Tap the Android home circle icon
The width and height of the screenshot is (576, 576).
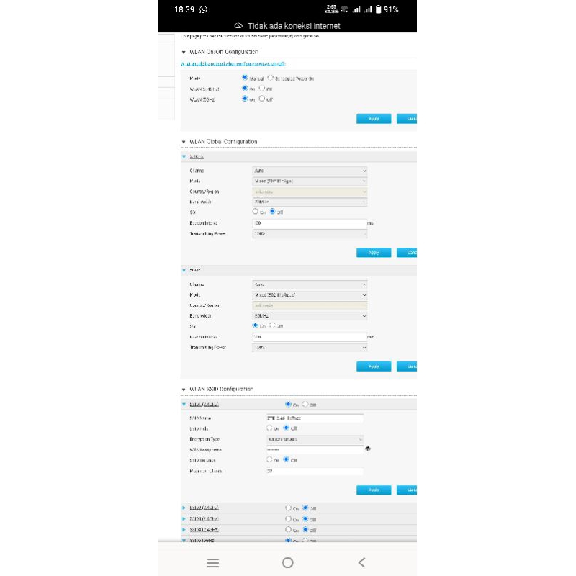click(287, 563)
